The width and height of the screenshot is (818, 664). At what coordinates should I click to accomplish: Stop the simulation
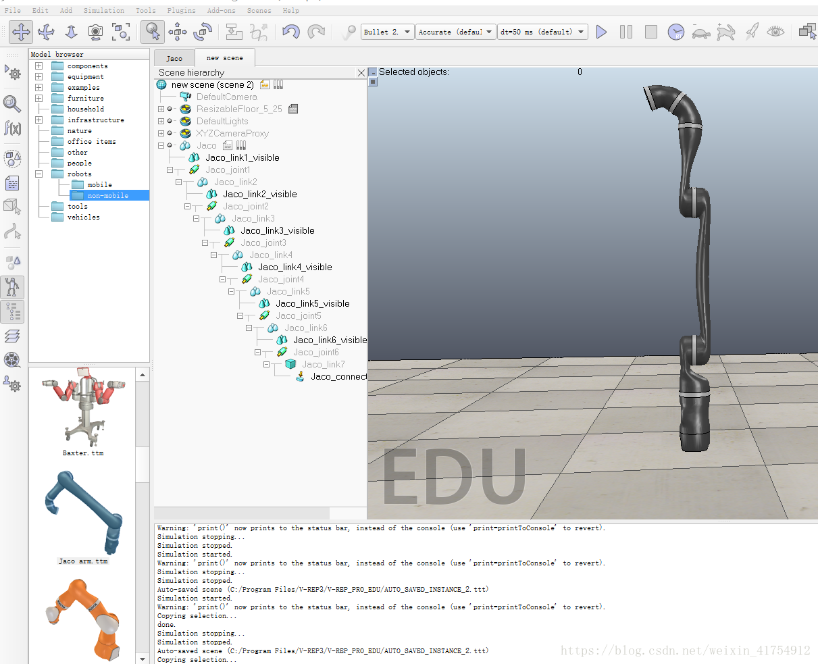click(651, 32)
